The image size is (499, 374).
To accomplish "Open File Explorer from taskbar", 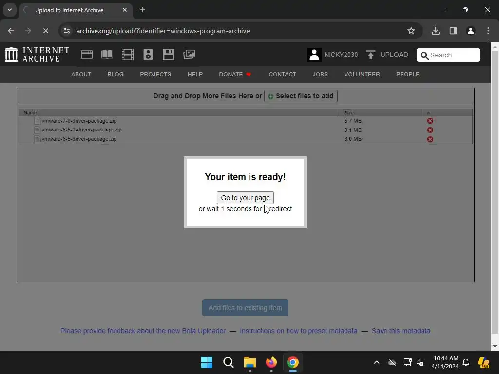I will [x=250, y=362].
